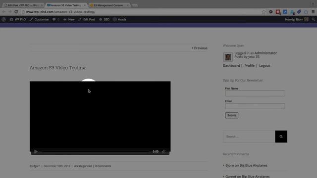Click the December 10th, 2015 date text
This screenshot has width=317, height=178.
pyautogui.click(x=57, y=166)
